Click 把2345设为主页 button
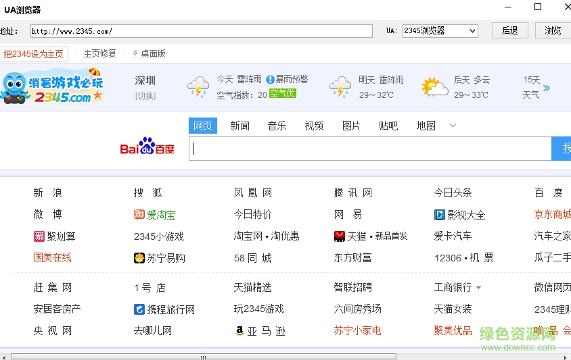This screenshot has width=571, height=360. [34, 54]
